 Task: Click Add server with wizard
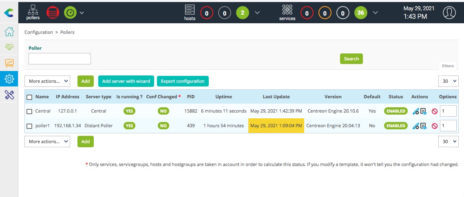[x=126, y=81]
